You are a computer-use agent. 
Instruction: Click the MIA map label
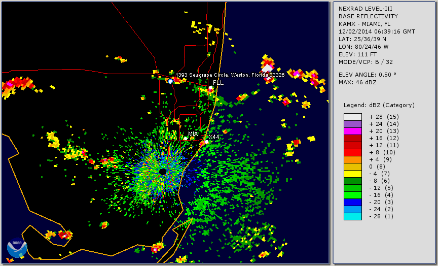(193, 134)
